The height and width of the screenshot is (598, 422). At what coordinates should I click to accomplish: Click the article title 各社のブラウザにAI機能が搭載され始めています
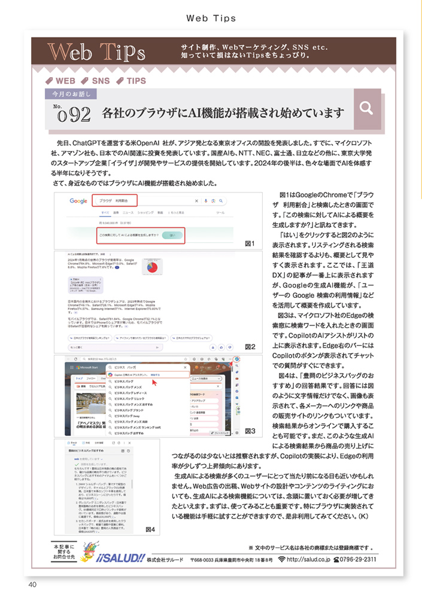223,113
